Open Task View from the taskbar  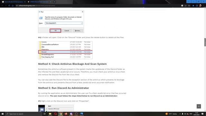[x=45, y=114]
